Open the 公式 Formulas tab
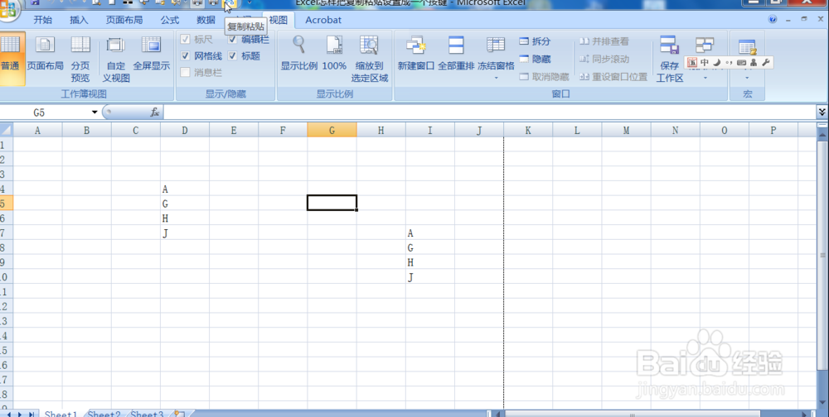829x417 pixels. [x=170, y=20]
